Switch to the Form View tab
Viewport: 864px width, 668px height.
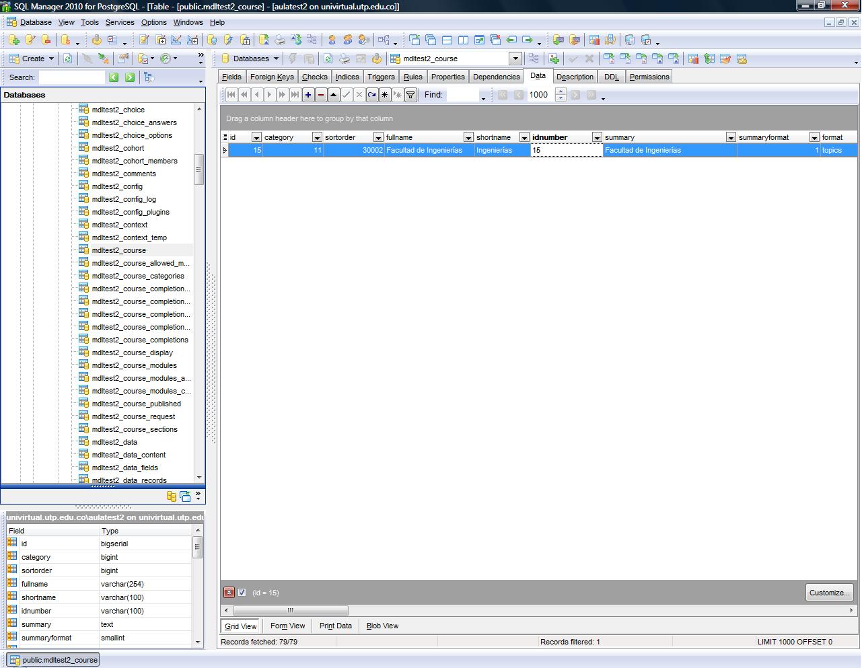tap(287, 626)
